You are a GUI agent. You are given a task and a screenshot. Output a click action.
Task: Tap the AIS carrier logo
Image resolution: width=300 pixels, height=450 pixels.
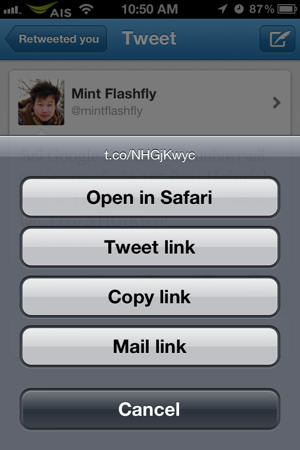point(49,9)
